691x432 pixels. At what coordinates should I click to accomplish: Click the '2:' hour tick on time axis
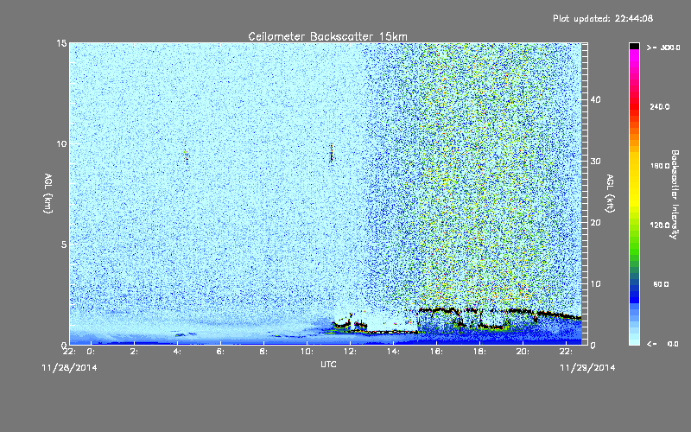click(x=135, y=352)
